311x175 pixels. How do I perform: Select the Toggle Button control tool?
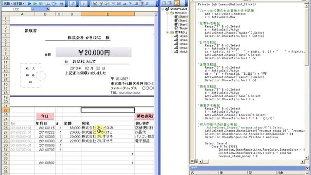[147, 3]
